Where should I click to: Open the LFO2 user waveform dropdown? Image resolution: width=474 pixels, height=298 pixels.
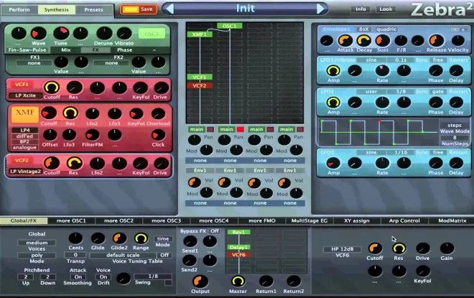click(x=371, y=91)
